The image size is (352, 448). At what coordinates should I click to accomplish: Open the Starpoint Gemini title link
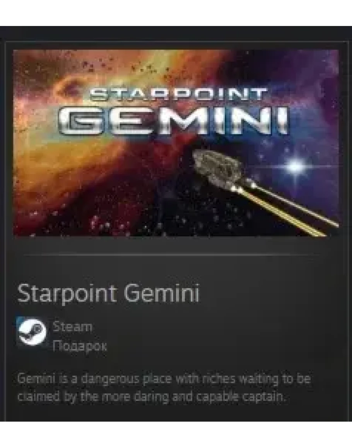[108, 293]
